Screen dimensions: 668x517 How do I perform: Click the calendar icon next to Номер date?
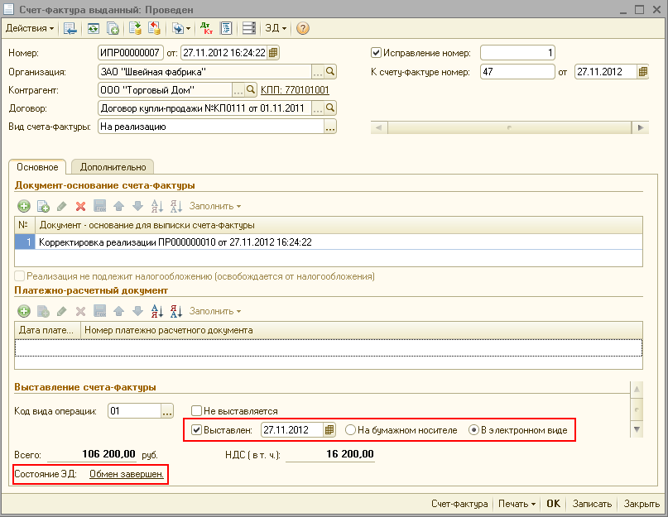(274, 53)
